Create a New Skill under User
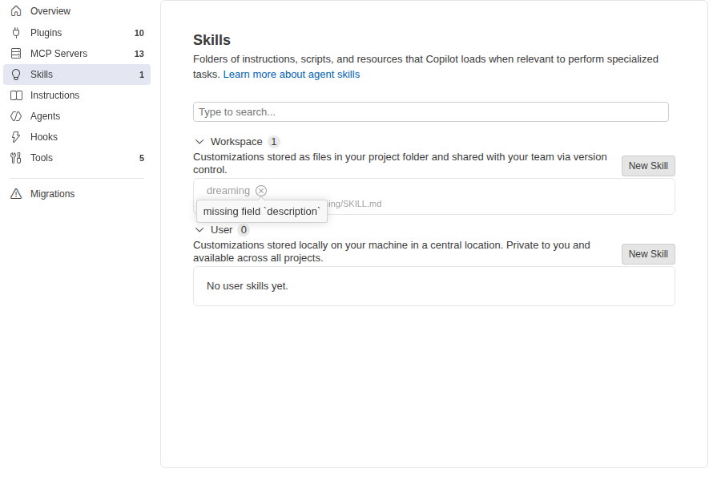This screenshot has height=481, width=721. point(648,254)
